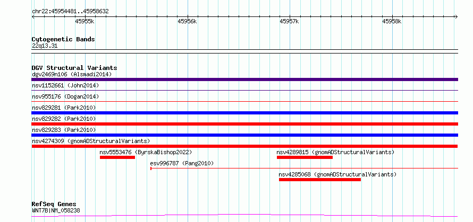Click the thin red esv996787 variant line

click(x=304, y=168)
